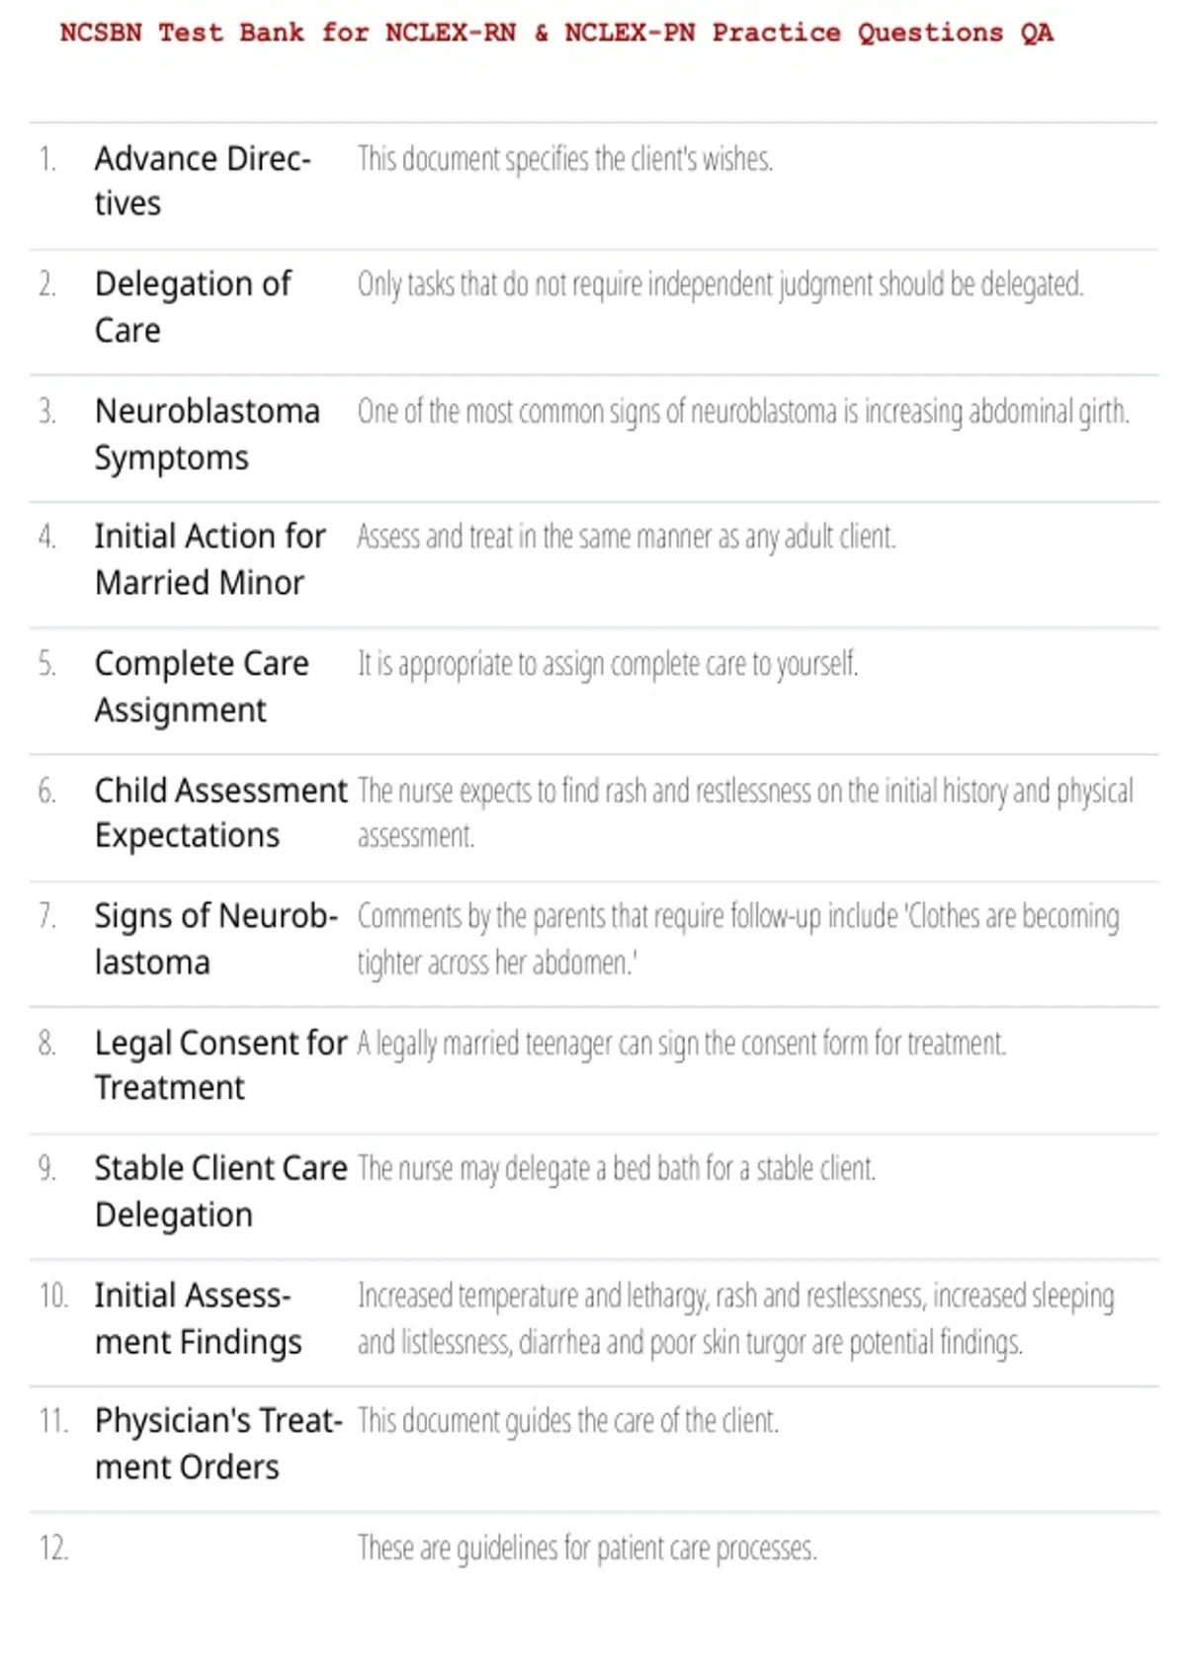Select the Complete Care Assignment term
This screenshot has height=1680, width=1186.
point(202,687)
